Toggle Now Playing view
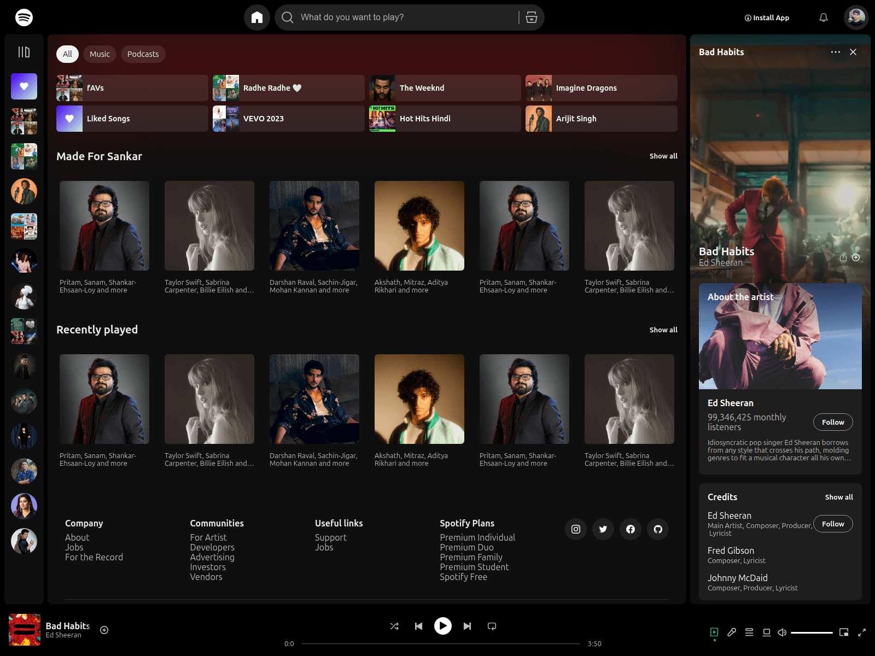 pyautogui.click(x=714, y=632)
